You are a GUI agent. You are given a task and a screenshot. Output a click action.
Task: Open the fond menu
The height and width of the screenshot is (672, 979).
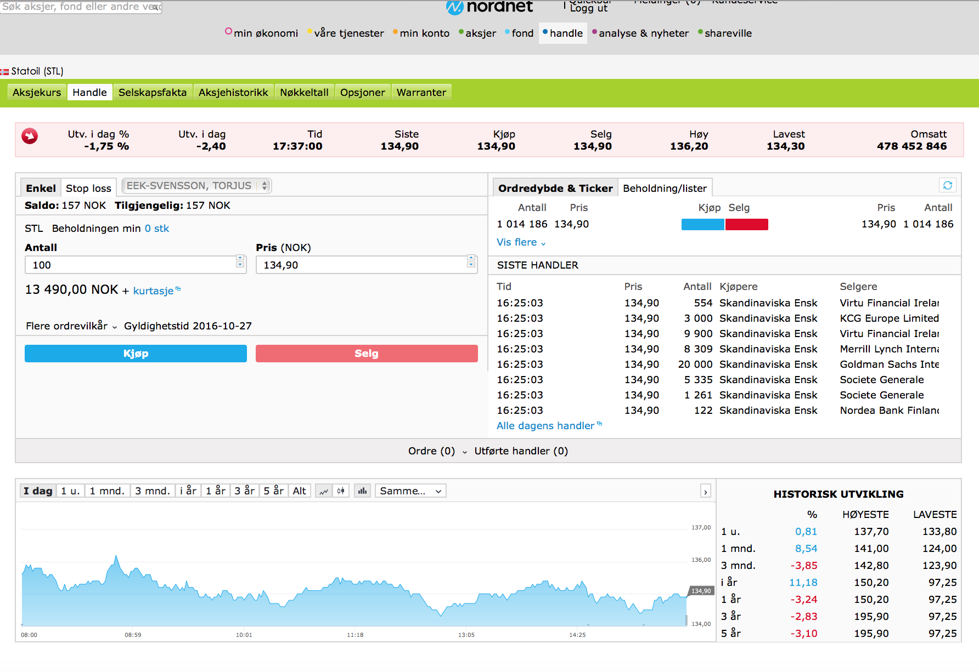pos(519,33)
